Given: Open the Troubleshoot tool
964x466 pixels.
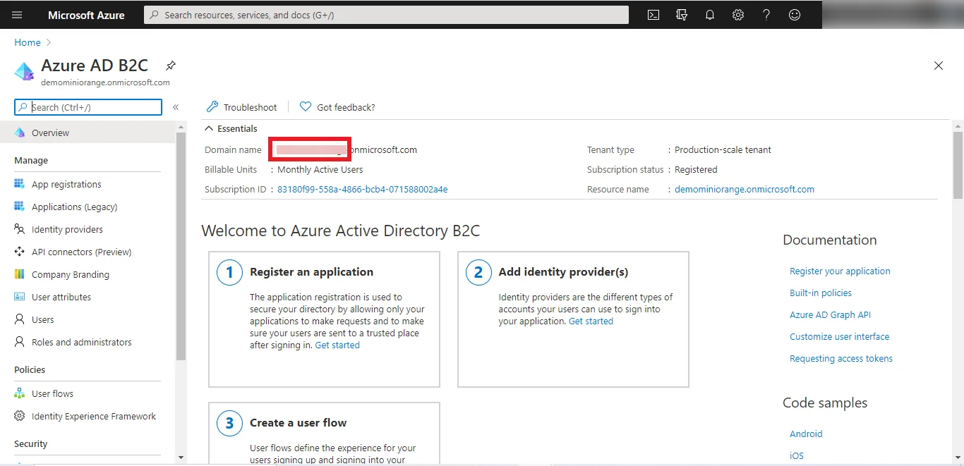Looking at the screenshot, I should [x=241, y=106].
